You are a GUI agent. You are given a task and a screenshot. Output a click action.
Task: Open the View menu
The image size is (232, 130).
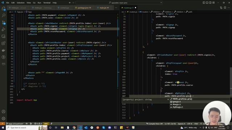29,3
